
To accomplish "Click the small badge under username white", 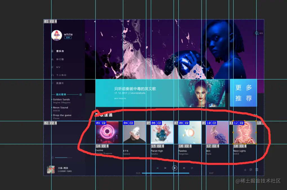I will [68, 37].
